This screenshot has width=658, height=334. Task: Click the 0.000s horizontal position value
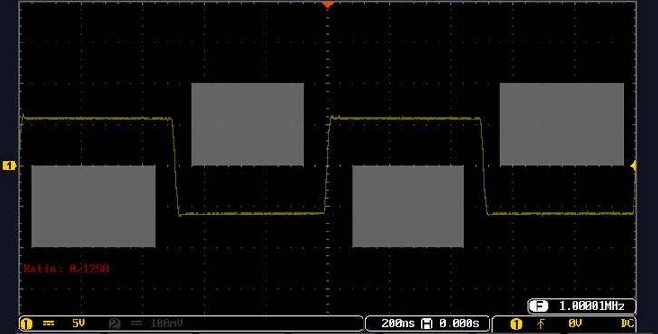[x=460, y=323]
